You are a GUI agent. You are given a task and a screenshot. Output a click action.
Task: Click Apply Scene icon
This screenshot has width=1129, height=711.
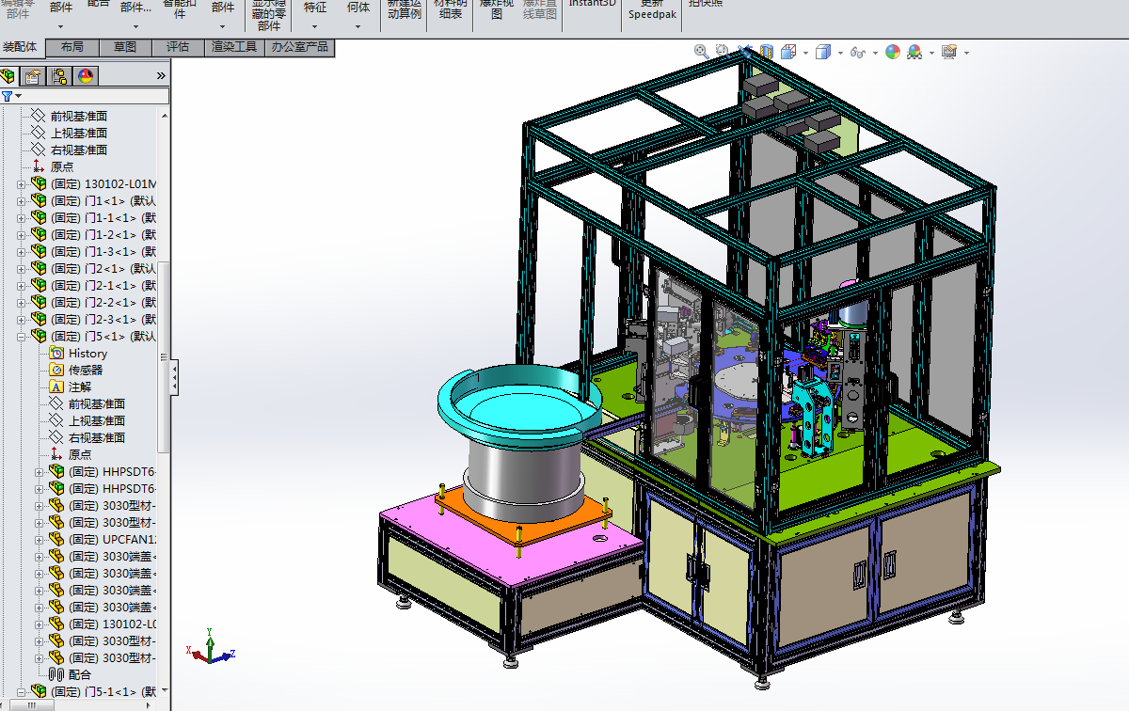pos(914,52)
